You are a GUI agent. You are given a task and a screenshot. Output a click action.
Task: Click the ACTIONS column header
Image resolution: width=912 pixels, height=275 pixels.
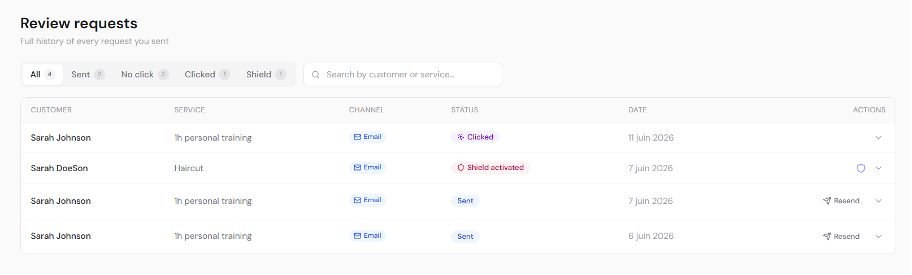(869, 110)
